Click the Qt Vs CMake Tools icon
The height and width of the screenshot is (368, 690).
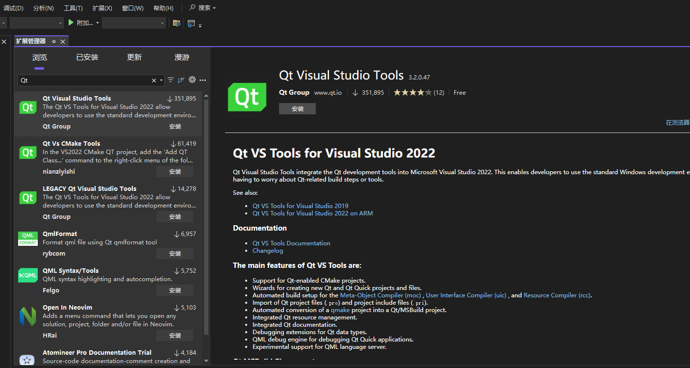point(28,153)
